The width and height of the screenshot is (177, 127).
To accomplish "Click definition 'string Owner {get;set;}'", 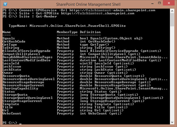I will click(104, 73).
